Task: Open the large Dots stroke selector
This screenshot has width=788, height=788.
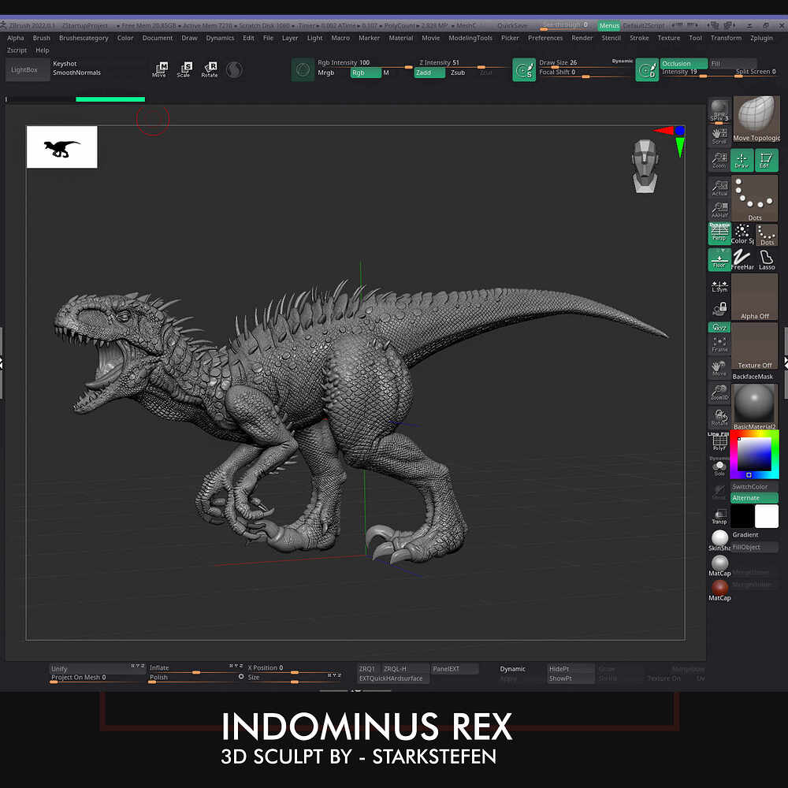Action: click(x=754, y=199)
